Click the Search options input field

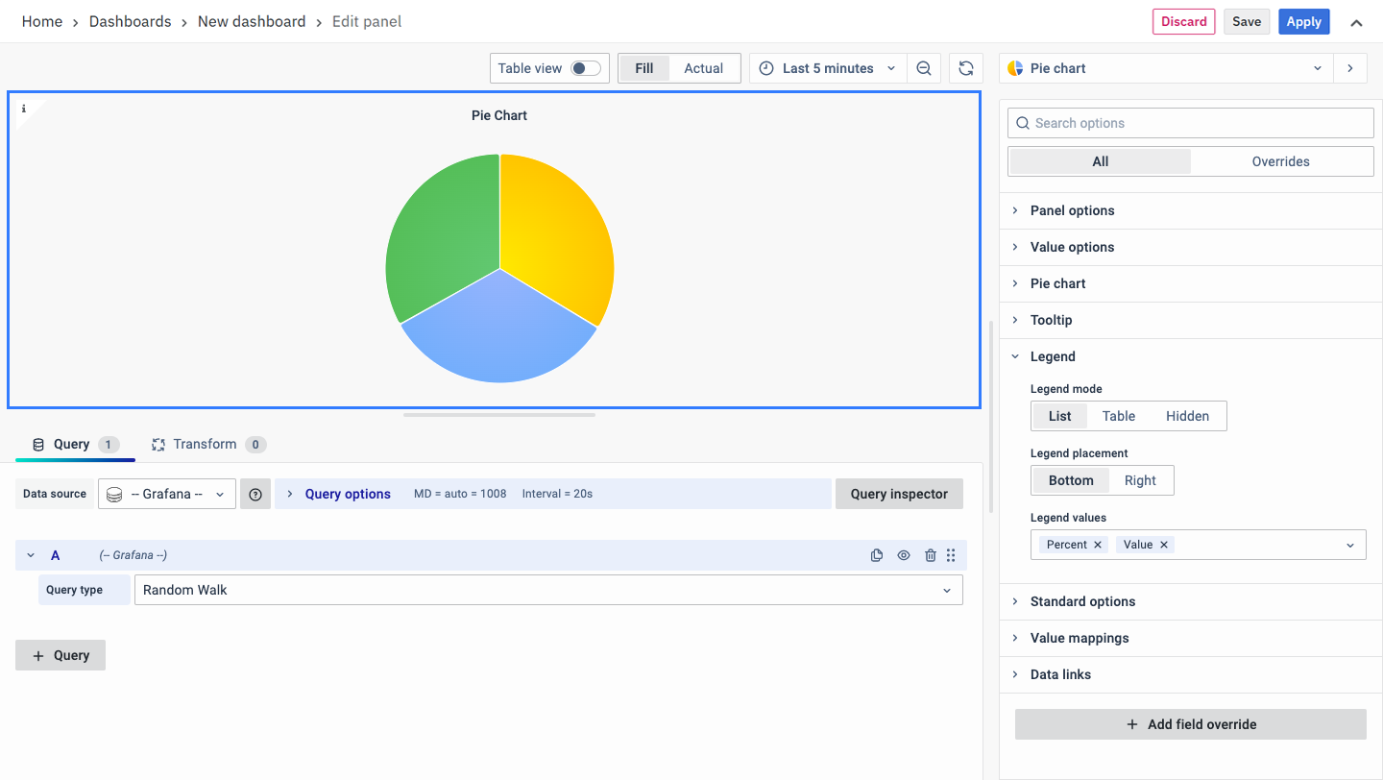[1191, 123]
